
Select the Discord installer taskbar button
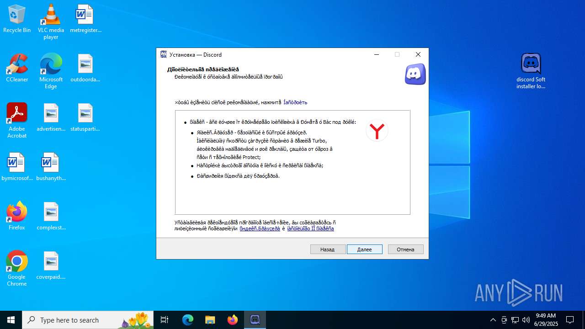click(255, 320)
